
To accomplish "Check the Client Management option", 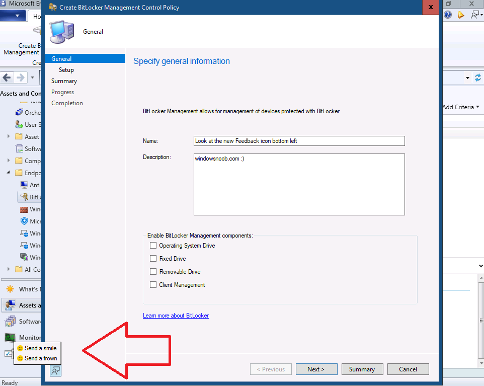I will tap(153, 284).
